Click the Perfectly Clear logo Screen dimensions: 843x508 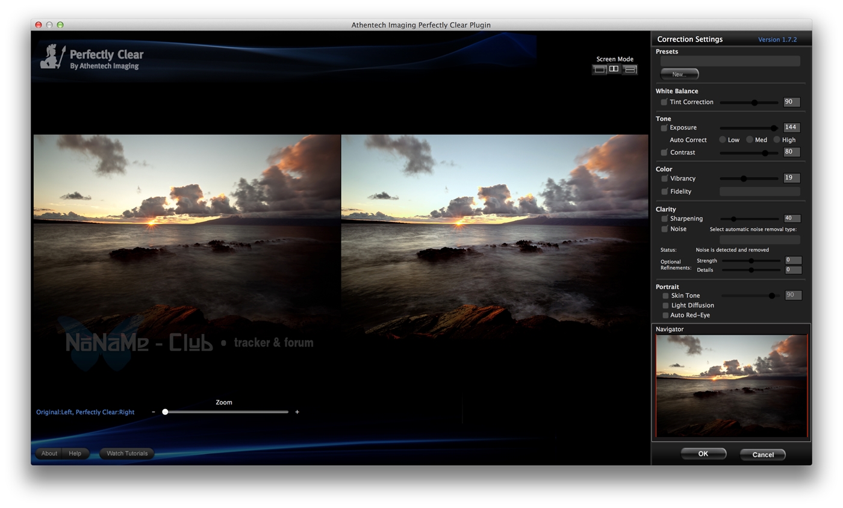92,58
